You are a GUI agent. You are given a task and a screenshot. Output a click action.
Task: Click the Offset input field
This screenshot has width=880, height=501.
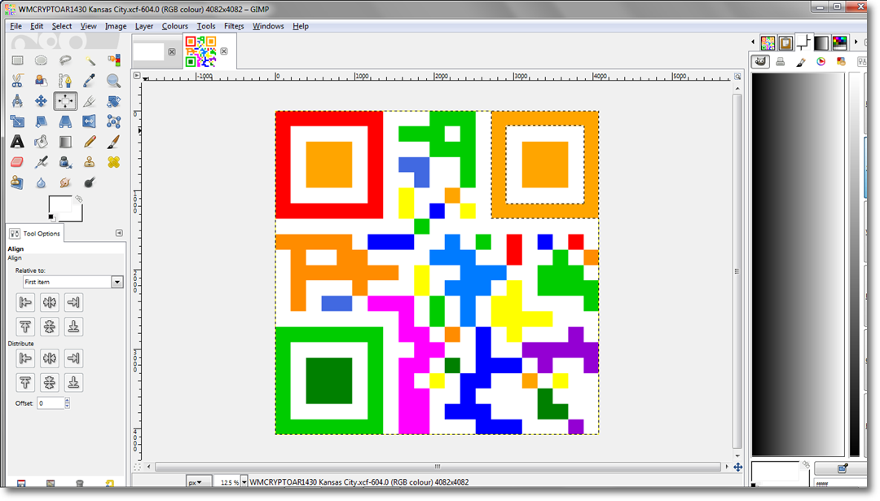51,402
